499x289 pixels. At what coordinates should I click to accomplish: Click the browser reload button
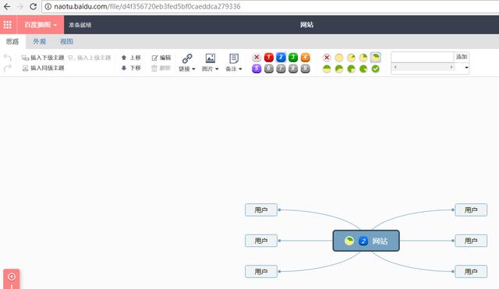33,6
